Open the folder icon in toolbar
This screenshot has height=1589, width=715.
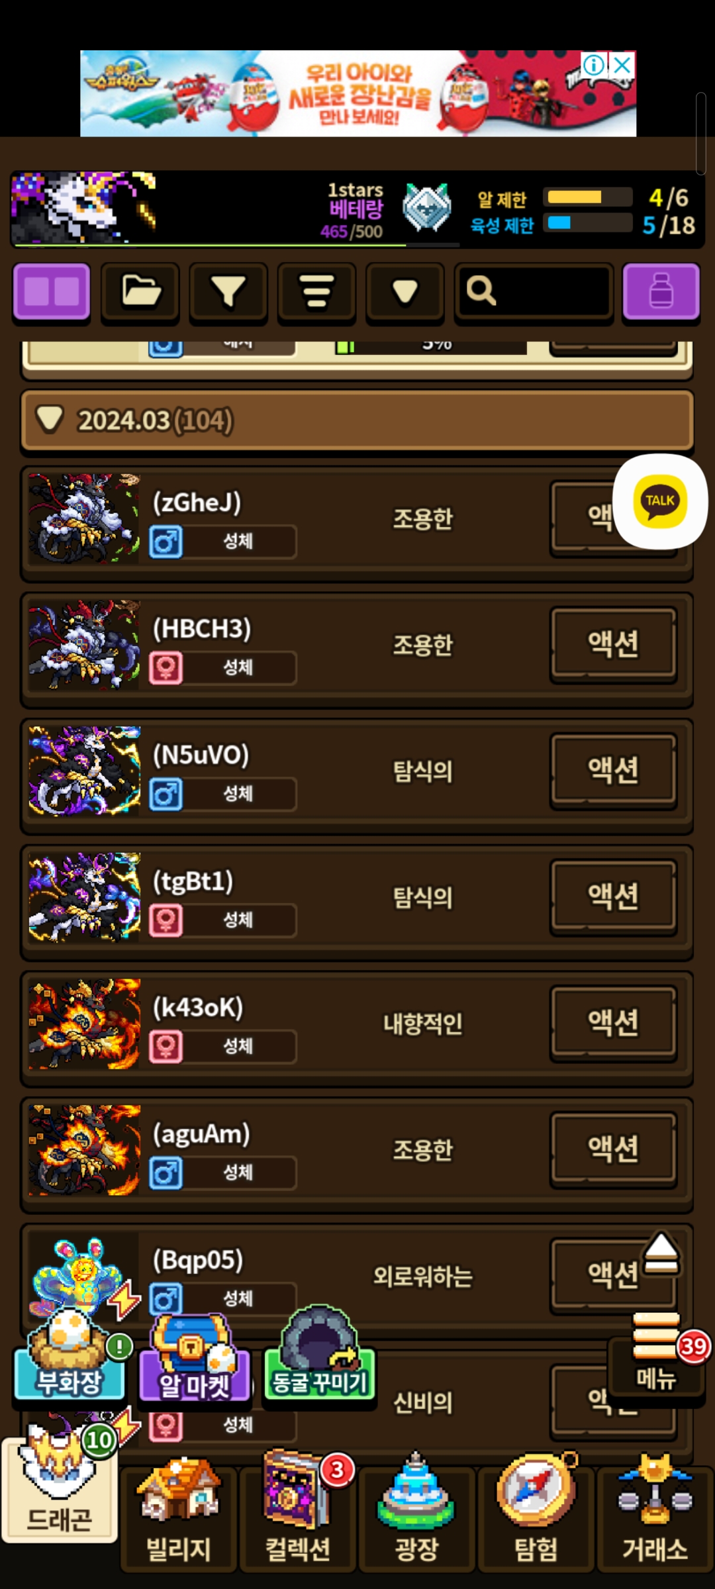[x=140, y=291]
